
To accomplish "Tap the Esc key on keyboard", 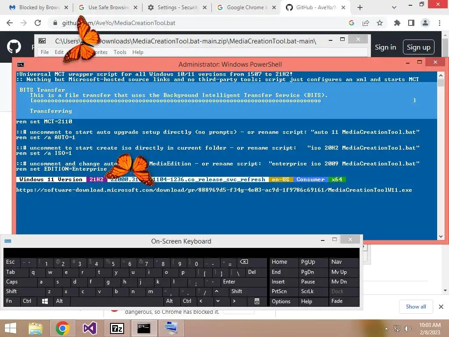I will [x=11, y=262].
